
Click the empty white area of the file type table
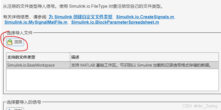[x=112, y=80]
